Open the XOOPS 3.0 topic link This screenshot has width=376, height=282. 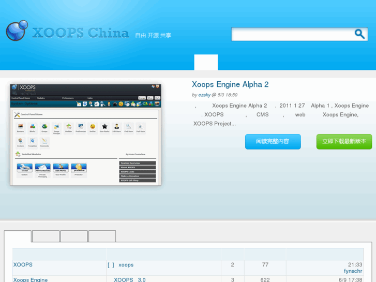pos(130,280)
